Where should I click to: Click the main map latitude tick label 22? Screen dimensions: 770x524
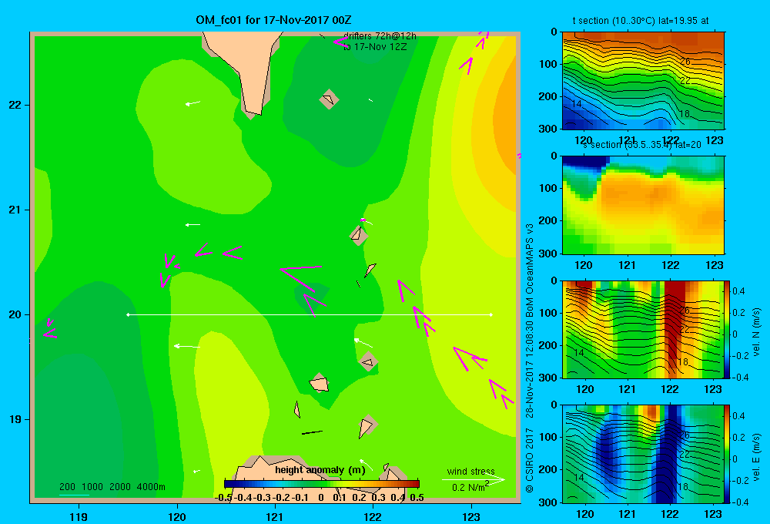click(15, 105)
